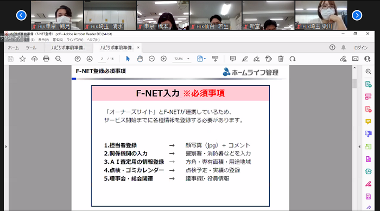Show next participants with right arrow
Viewport: 380px width, 211px height.
click(357, 15)
